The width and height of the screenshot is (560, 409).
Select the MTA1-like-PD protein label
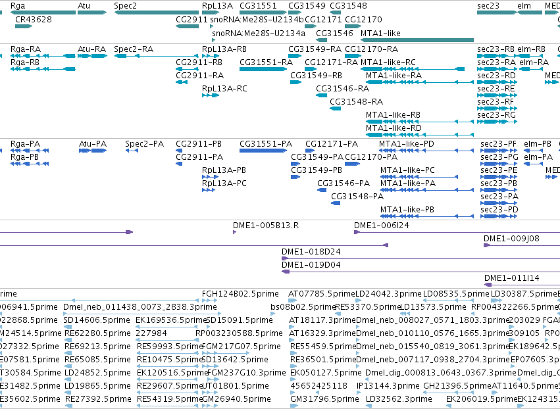tap(407, 143)
